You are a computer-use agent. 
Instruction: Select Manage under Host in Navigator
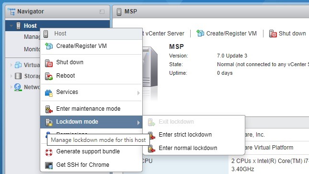point(32,37)
